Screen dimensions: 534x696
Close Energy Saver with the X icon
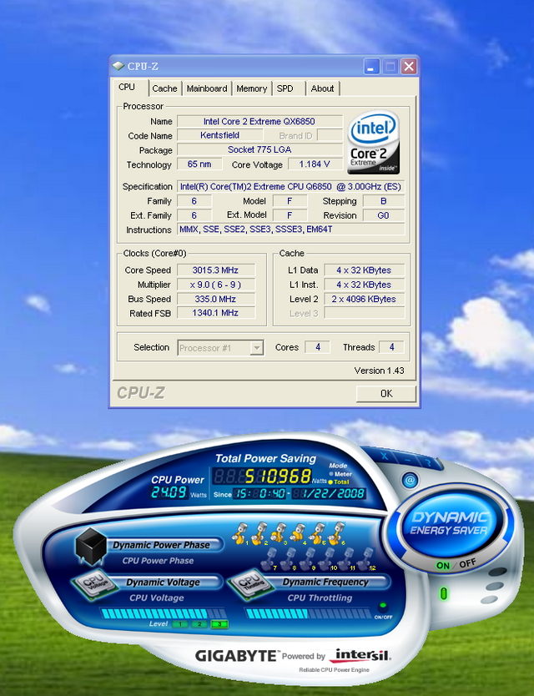click(x=385, y=456)
